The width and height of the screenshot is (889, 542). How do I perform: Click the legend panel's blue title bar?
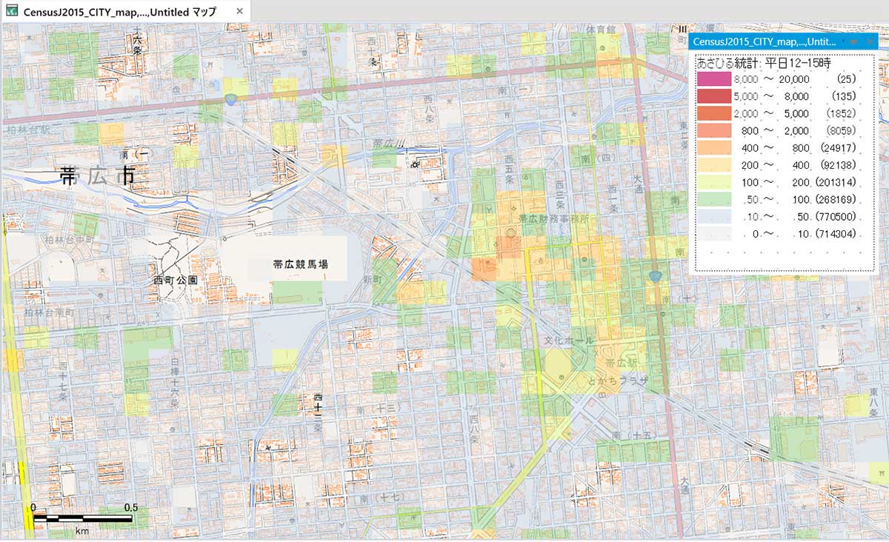tap(763, 41)
